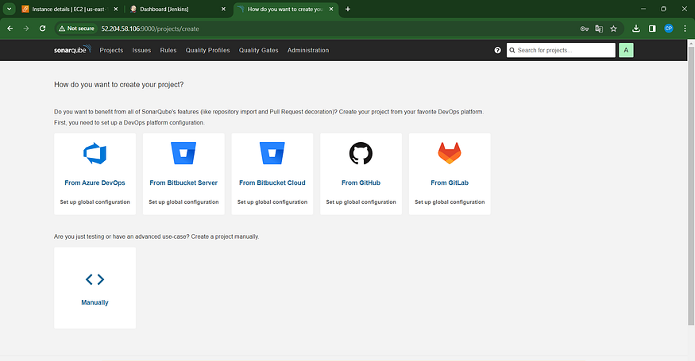The image size is (695, 361).
Task: Open the Administration menu
Action: pos(308,50)
